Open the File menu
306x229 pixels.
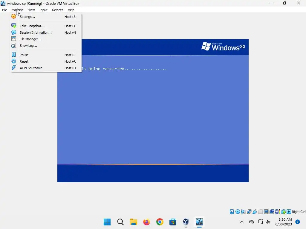(4, 10)
